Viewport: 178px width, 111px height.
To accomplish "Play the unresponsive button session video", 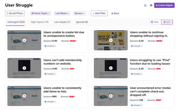I will tap(24, 40).
